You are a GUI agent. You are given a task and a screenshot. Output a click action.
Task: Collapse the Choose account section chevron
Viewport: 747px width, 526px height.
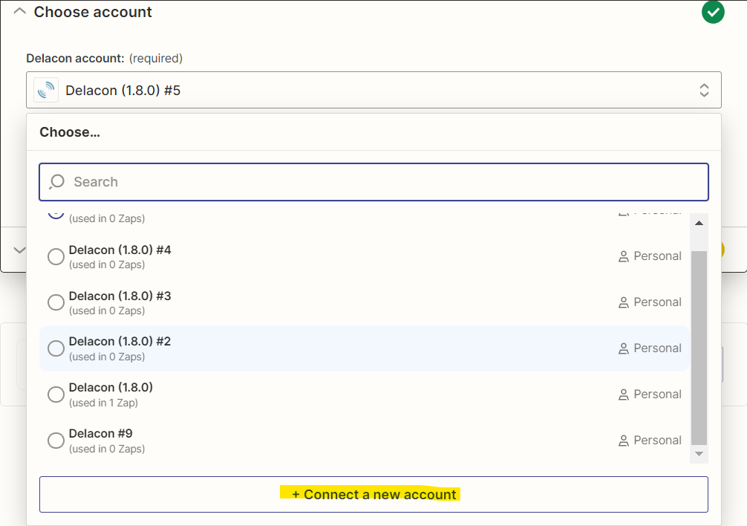coord(19,11)
